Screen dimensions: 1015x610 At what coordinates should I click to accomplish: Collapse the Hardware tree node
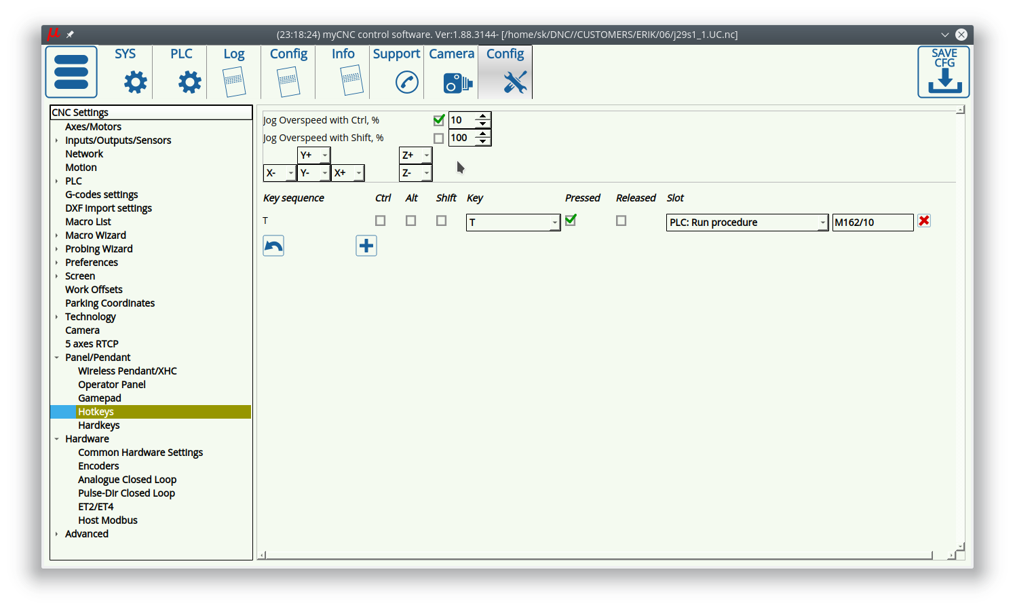pos(57,439)
